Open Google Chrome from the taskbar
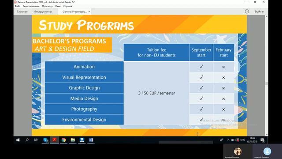Screen dimensions: 282x159 tap(63, 140)
